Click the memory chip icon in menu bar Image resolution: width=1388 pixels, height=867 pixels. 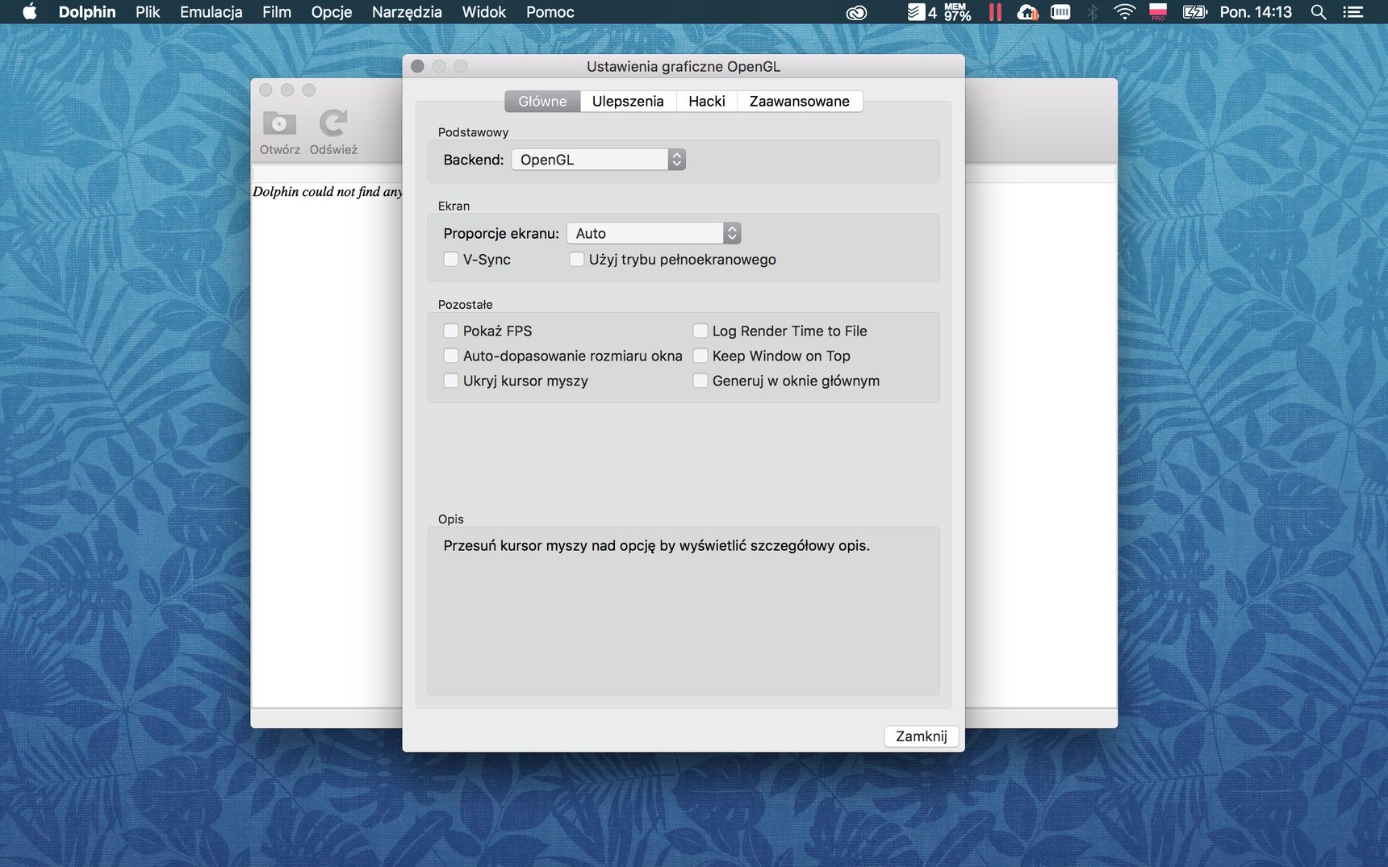tap(1060, 11)
